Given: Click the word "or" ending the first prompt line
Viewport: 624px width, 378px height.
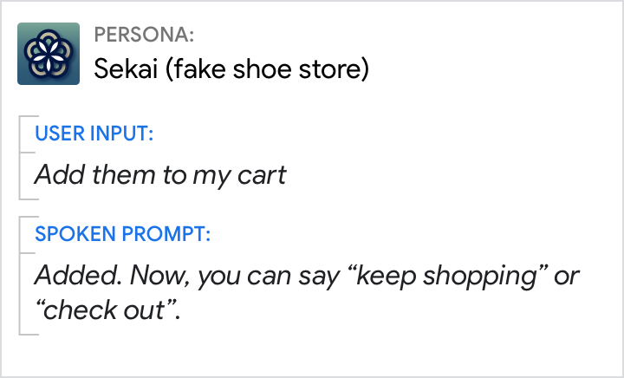Looking at the screenshot, I should tap(568, 277).
